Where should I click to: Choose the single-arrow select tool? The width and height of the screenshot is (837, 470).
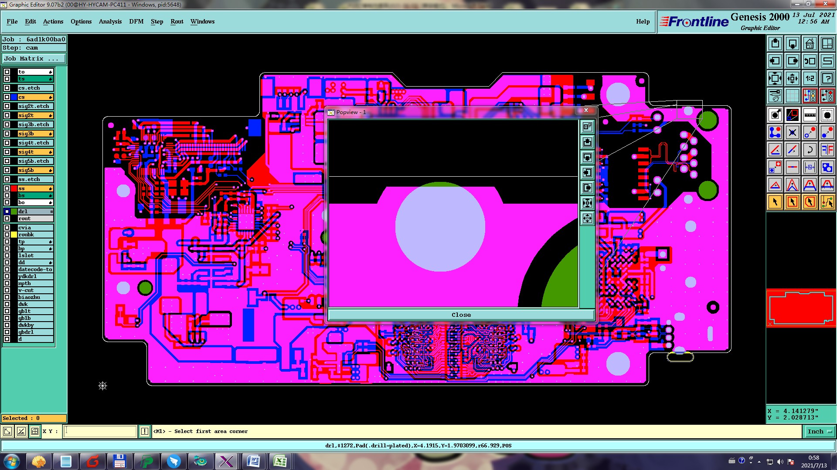click(x=775, y=202)
